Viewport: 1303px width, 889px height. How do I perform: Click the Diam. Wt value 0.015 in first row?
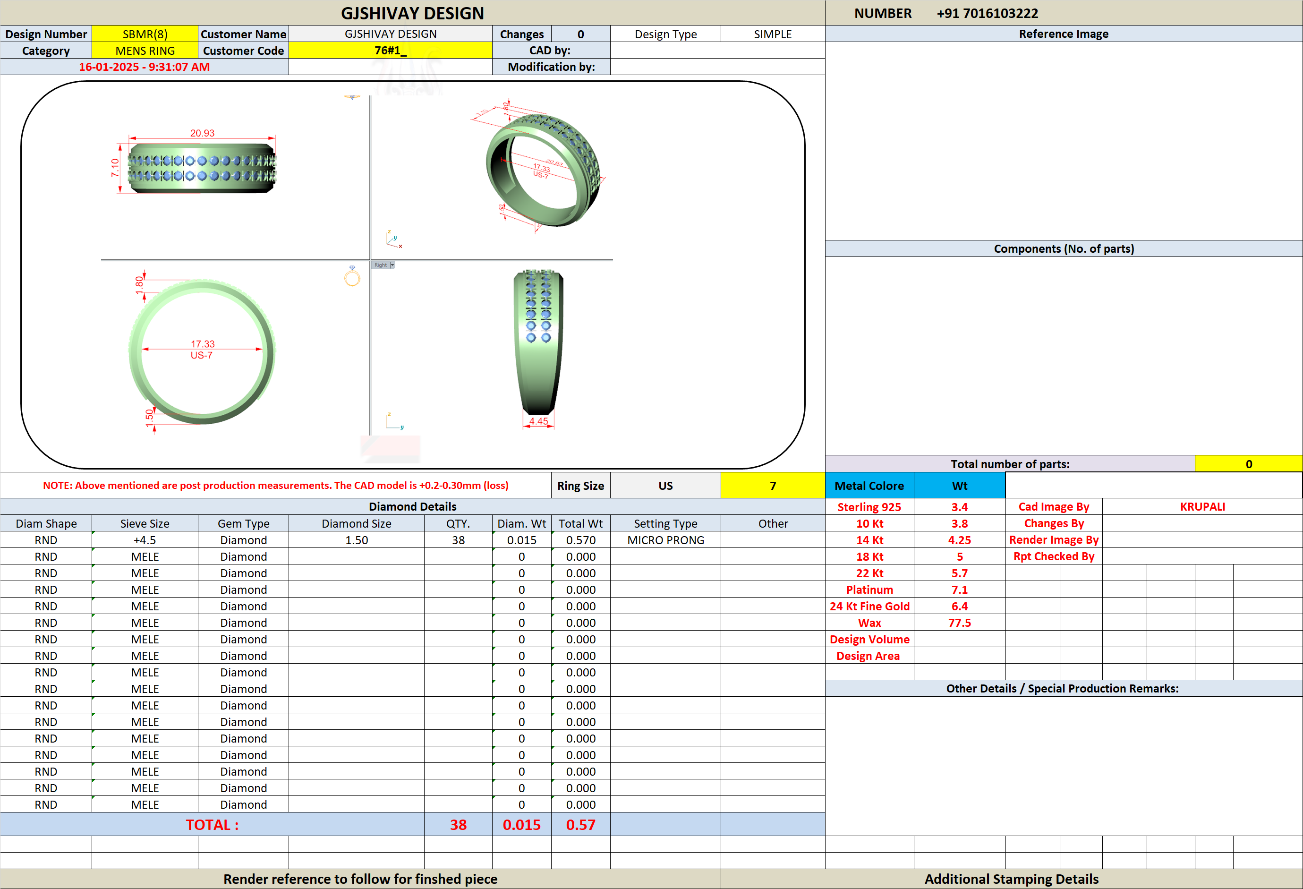pyautogui.click(x=521, y=540)
